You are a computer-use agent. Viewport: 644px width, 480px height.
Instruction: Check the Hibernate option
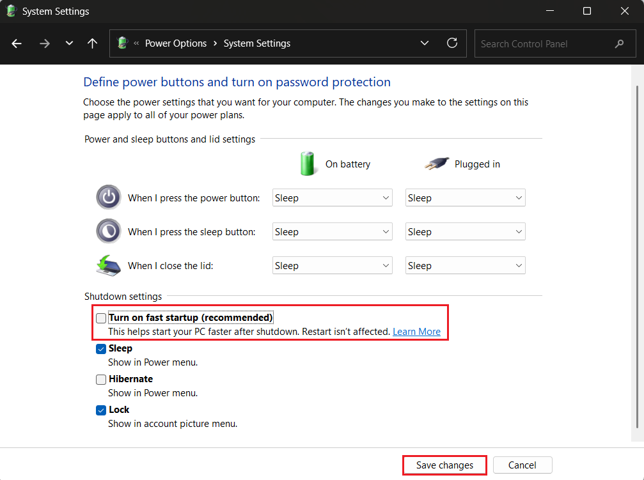pyautogui.click(x=101, y=380)
